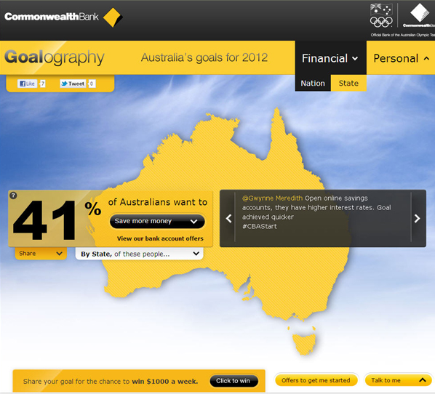This screenshot has height=394, width=435.
Task: Follow View our bank account offers link
Action: [x=160, y=238]
